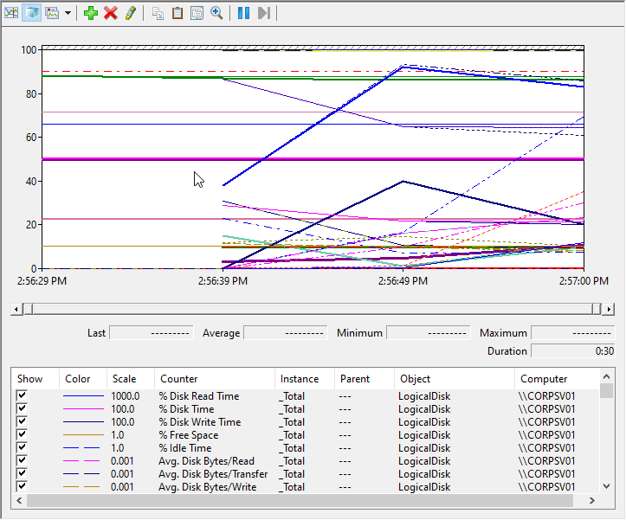
Task: Sort by the Counter column header
Action: tap(178, 379)
